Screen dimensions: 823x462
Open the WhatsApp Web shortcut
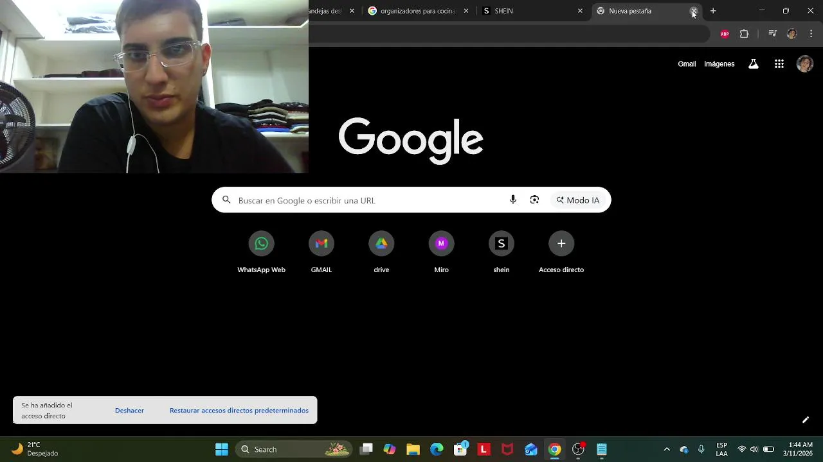coord(261,252)
